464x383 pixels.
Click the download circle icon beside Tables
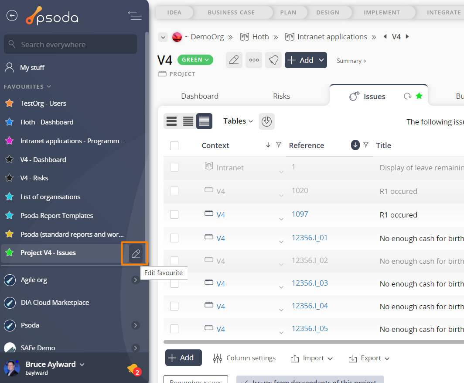click(x=266, y=121)
